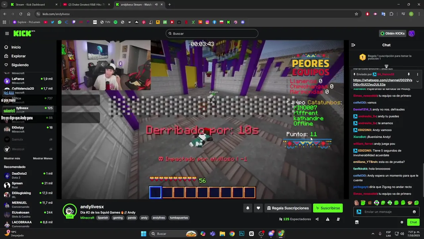Screen dimensions: 424x239
Task: Expand the pinned message chevron
Action: pos(417,81)
